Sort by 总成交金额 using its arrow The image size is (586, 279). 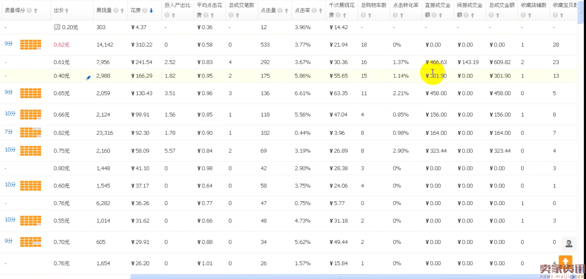pyautogui.click(x=498, y=15)
